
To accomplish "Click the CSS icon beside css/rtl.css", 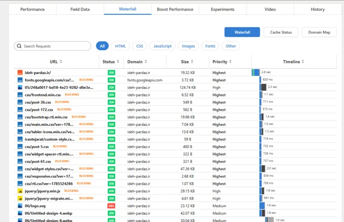I will [20, 184].
